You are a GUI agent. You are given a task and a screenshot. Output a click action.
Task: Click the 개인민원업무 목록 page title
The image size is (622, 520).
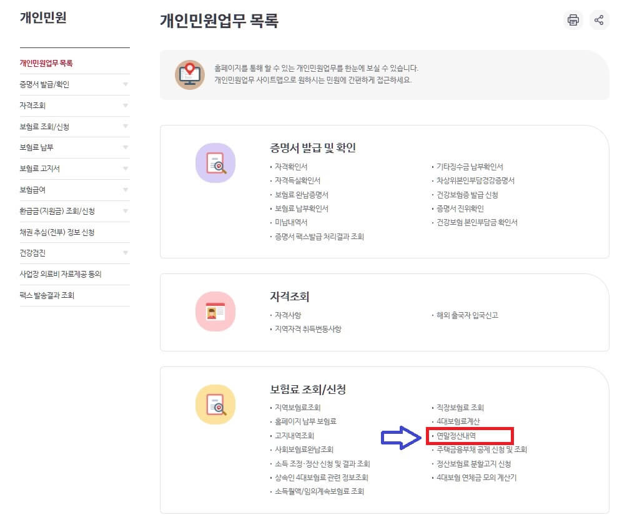[x=219, y=21]
